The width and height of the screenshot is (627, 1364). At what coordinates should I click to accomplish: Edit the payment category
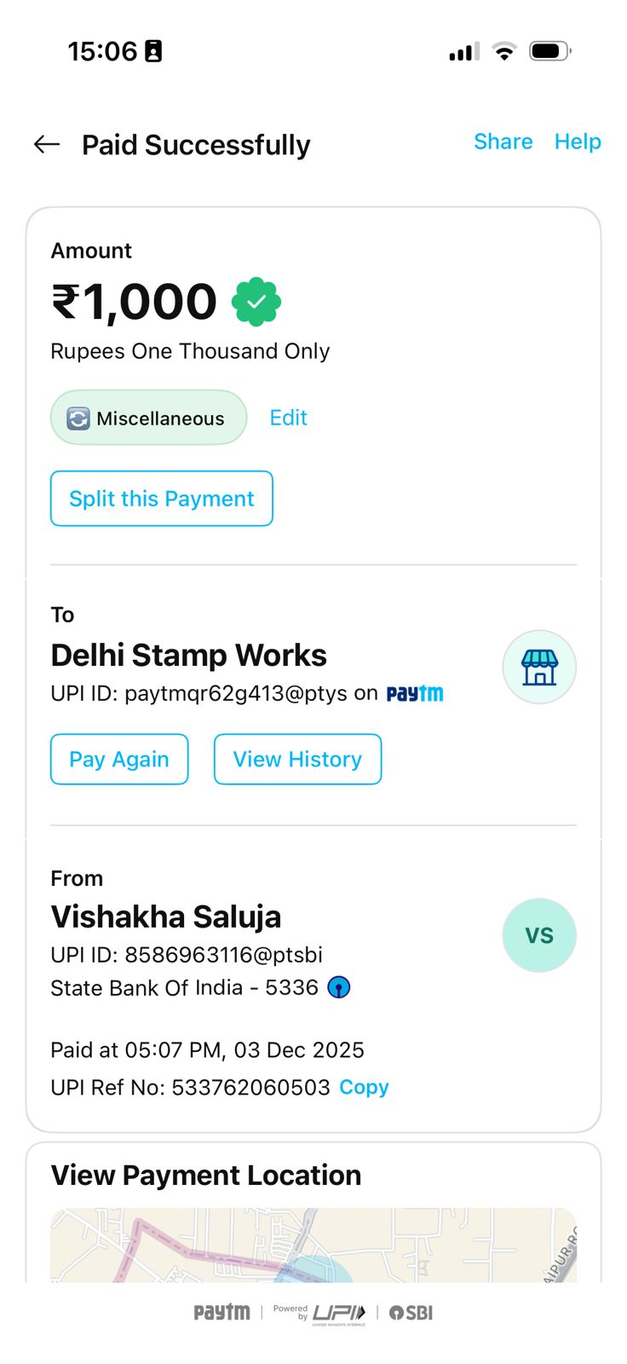click(x=288, y=418)
